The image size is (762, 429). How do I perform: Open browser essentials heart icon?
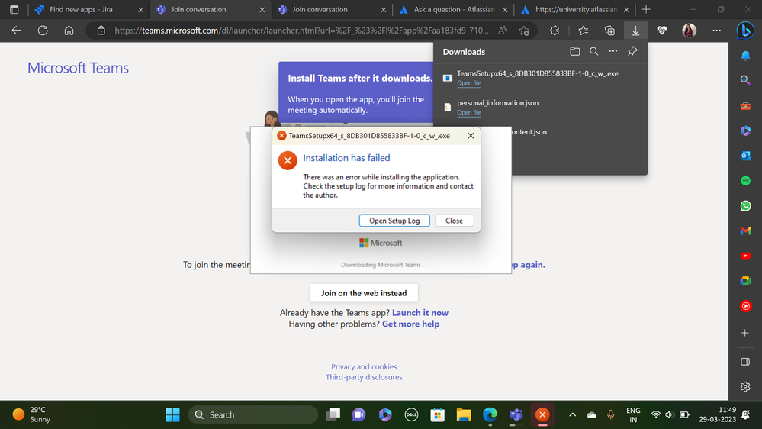662,31
